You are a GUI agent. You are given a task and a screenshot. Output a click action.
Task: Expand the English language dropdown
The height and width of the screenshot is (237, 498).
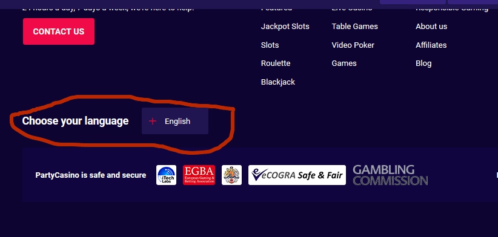pos(175,121)
